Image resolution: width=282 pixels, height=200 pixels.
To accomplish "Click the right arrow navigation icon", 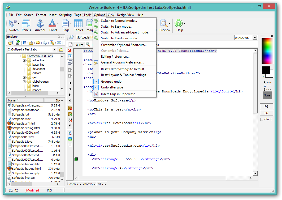I will [x=70, y=95].
